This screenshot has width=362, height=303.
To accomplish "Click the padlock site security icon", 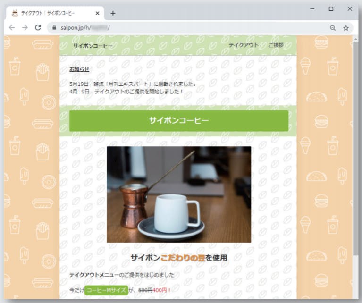I will (54, 27).
